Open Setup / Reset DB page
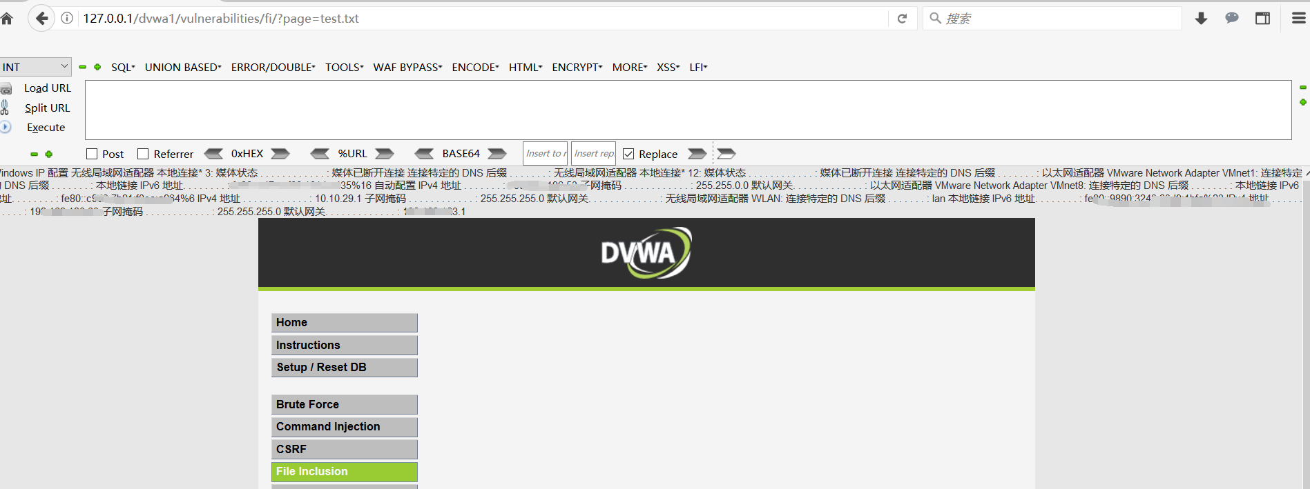 pos(345,368)
